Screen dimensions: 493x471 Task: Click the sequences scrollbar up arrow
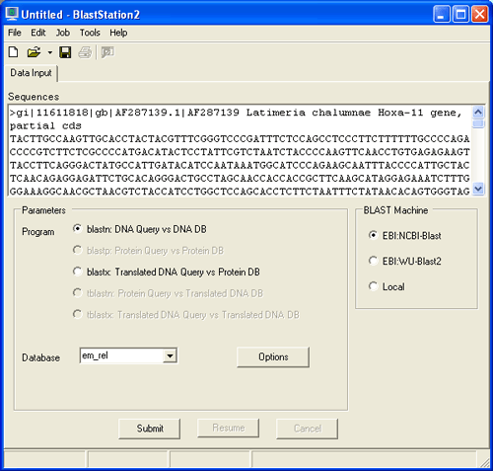[478, 113]
